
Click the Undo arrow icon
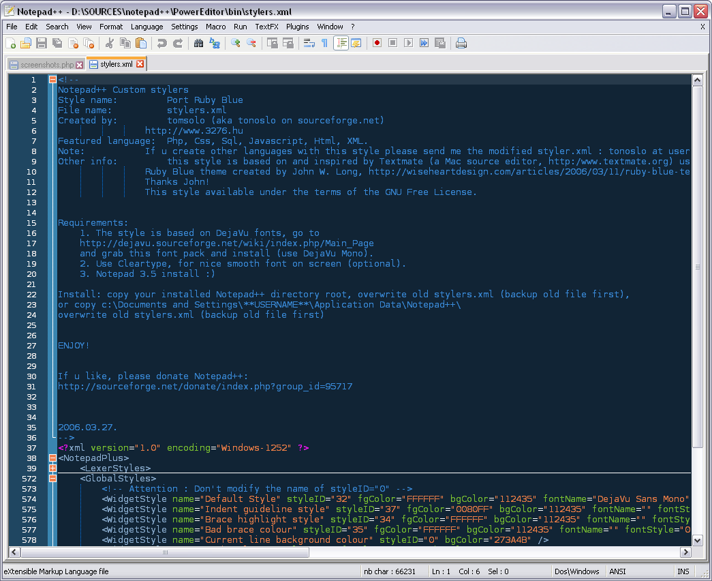coord(161,43)
